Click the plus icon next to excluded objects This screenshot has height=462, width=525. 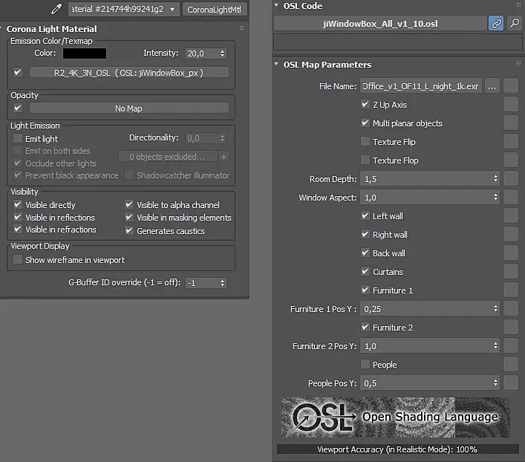(224, 157)
